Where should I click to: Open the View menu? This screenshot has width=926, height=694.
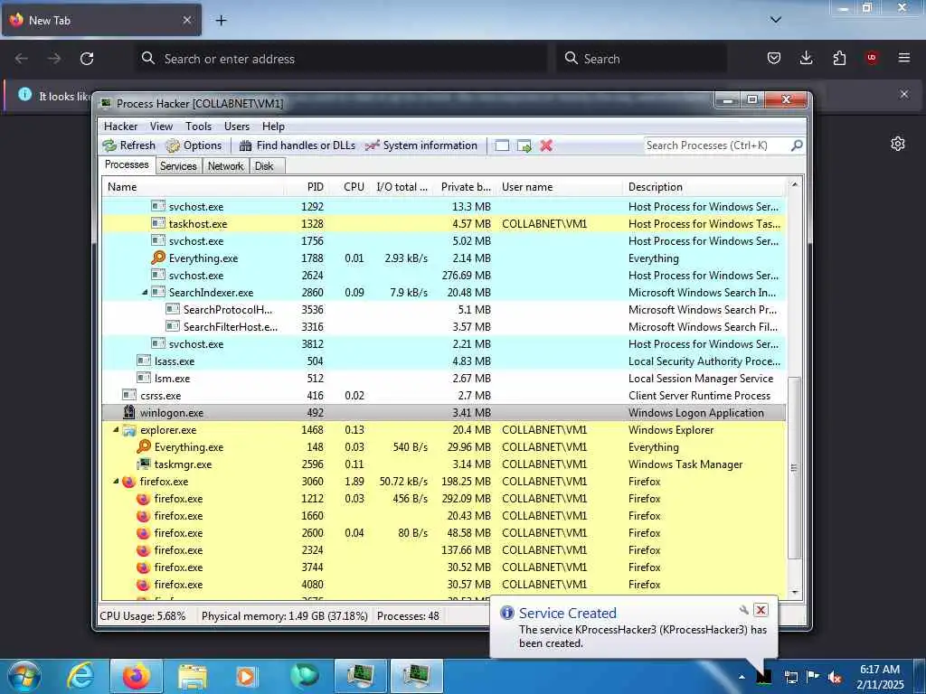coord(161,127)
